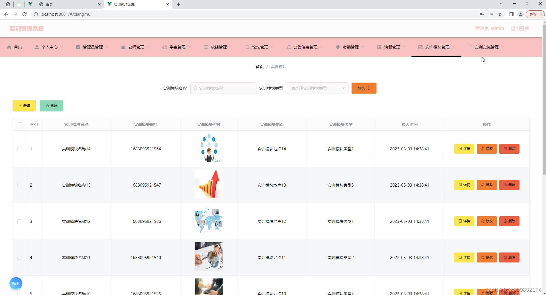Click the fullscreen icon beside 实训实施管理
The image size is (546, 295).
coord(470,47)
